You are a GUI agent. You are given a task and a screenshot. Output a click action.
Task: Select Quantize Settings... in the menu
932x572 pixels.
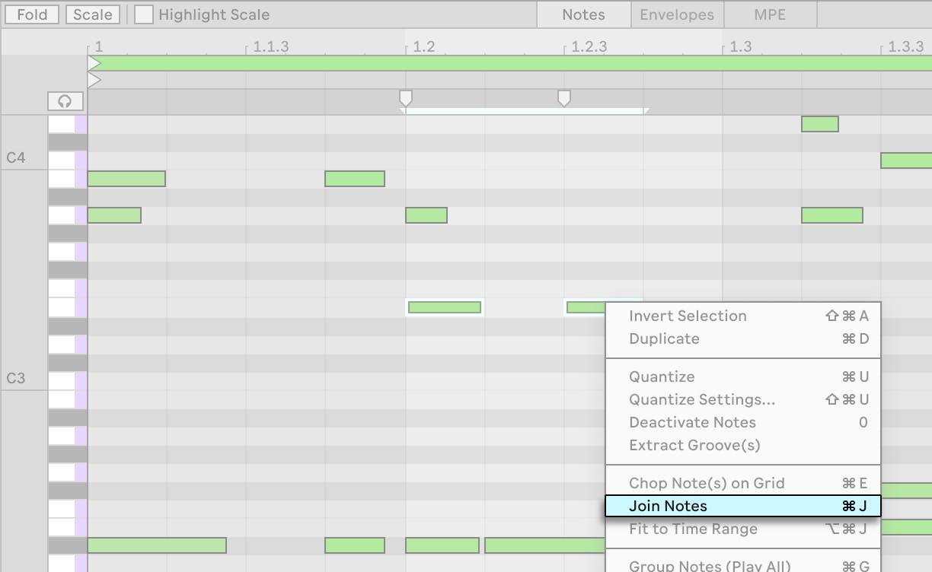click(701, 399)
